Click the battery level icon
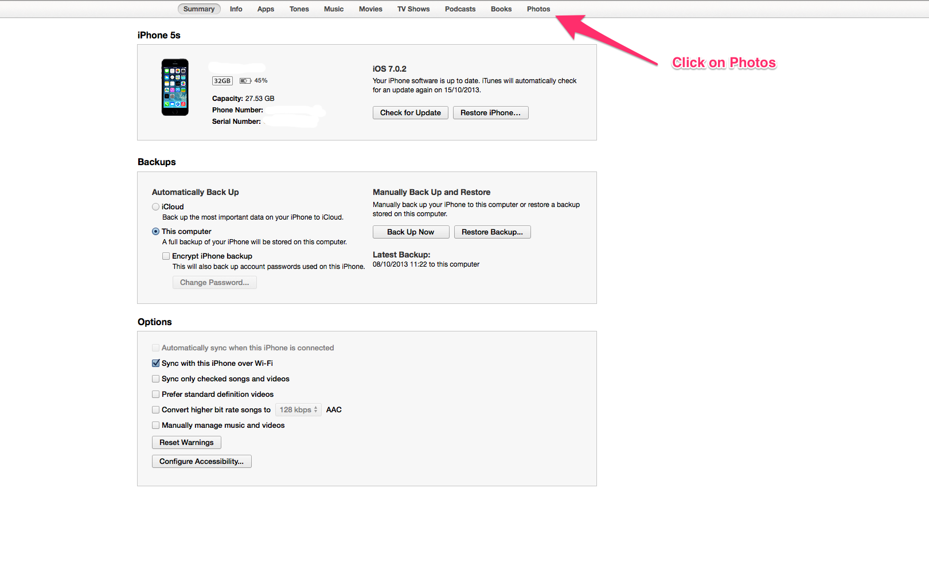Screen dimensions: 929x566 click(x=245, y=81)
